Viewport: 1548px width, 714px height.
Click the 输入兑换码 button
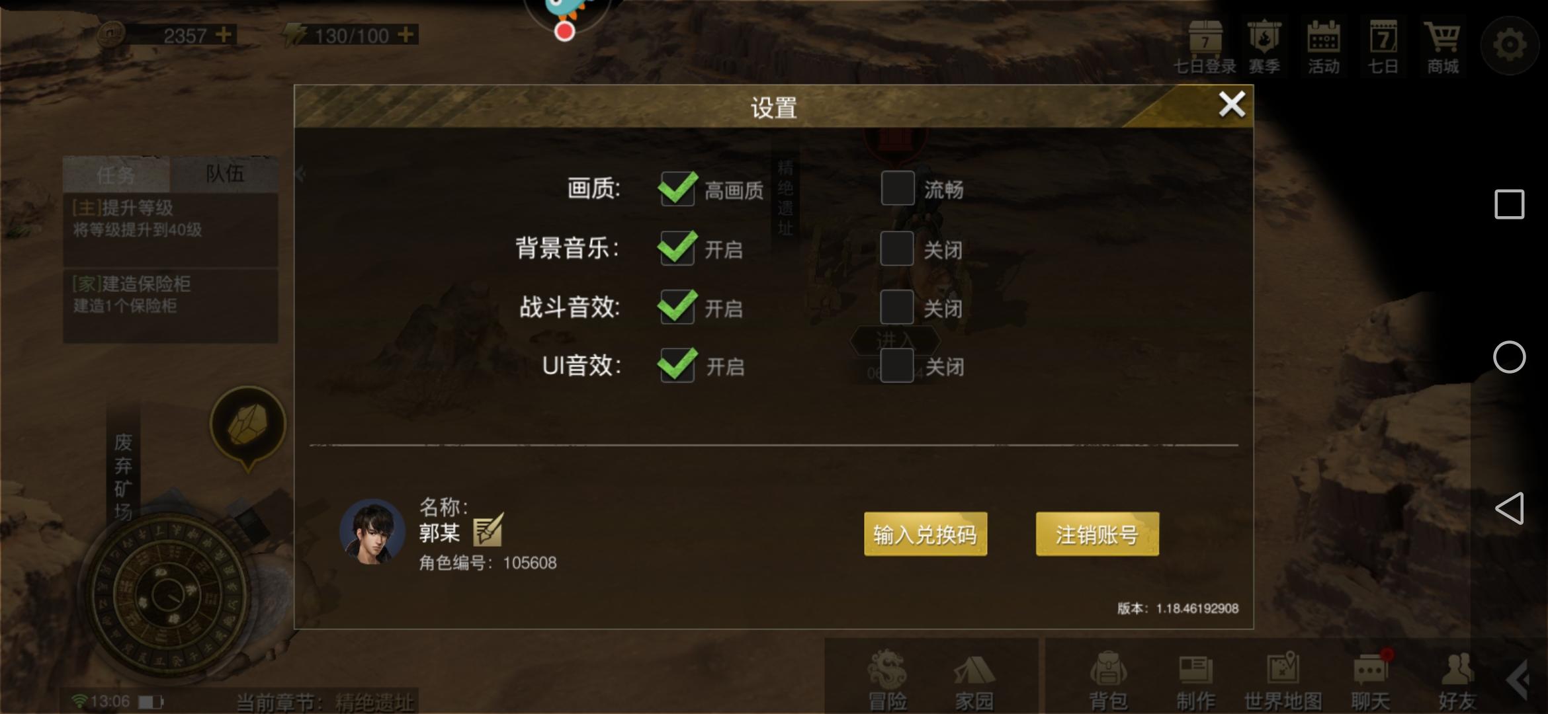point(925,534)
